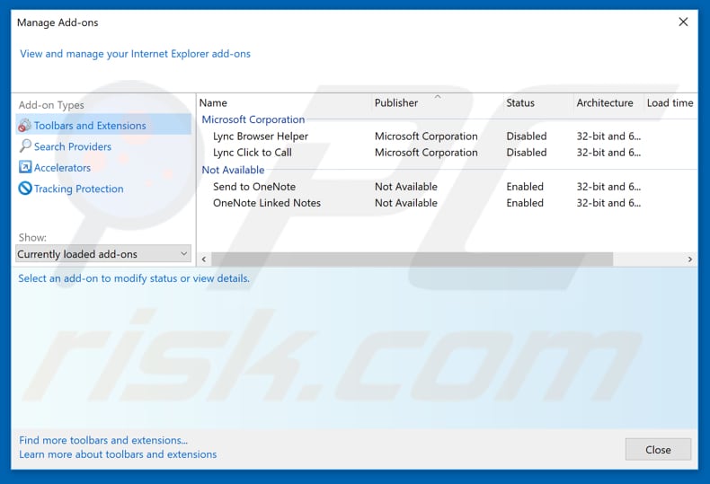
Task: Sort the list by Status column
Action: [520, 102]
